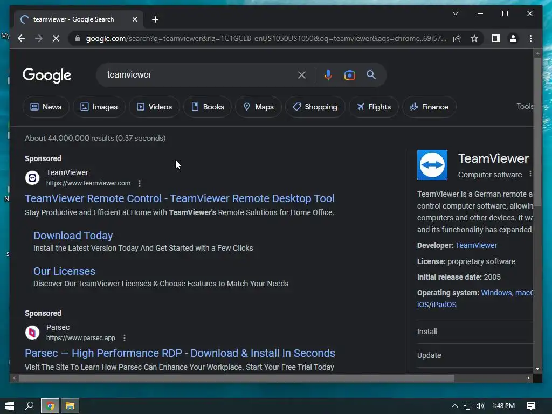Open Chrome's three-dot menu
This screenshot has width=552, height=414.
(x=530, y=38)
